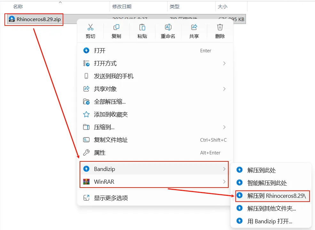
Task: Click the icon beside 用 Bandizip 打开
Action: point(240,221)
